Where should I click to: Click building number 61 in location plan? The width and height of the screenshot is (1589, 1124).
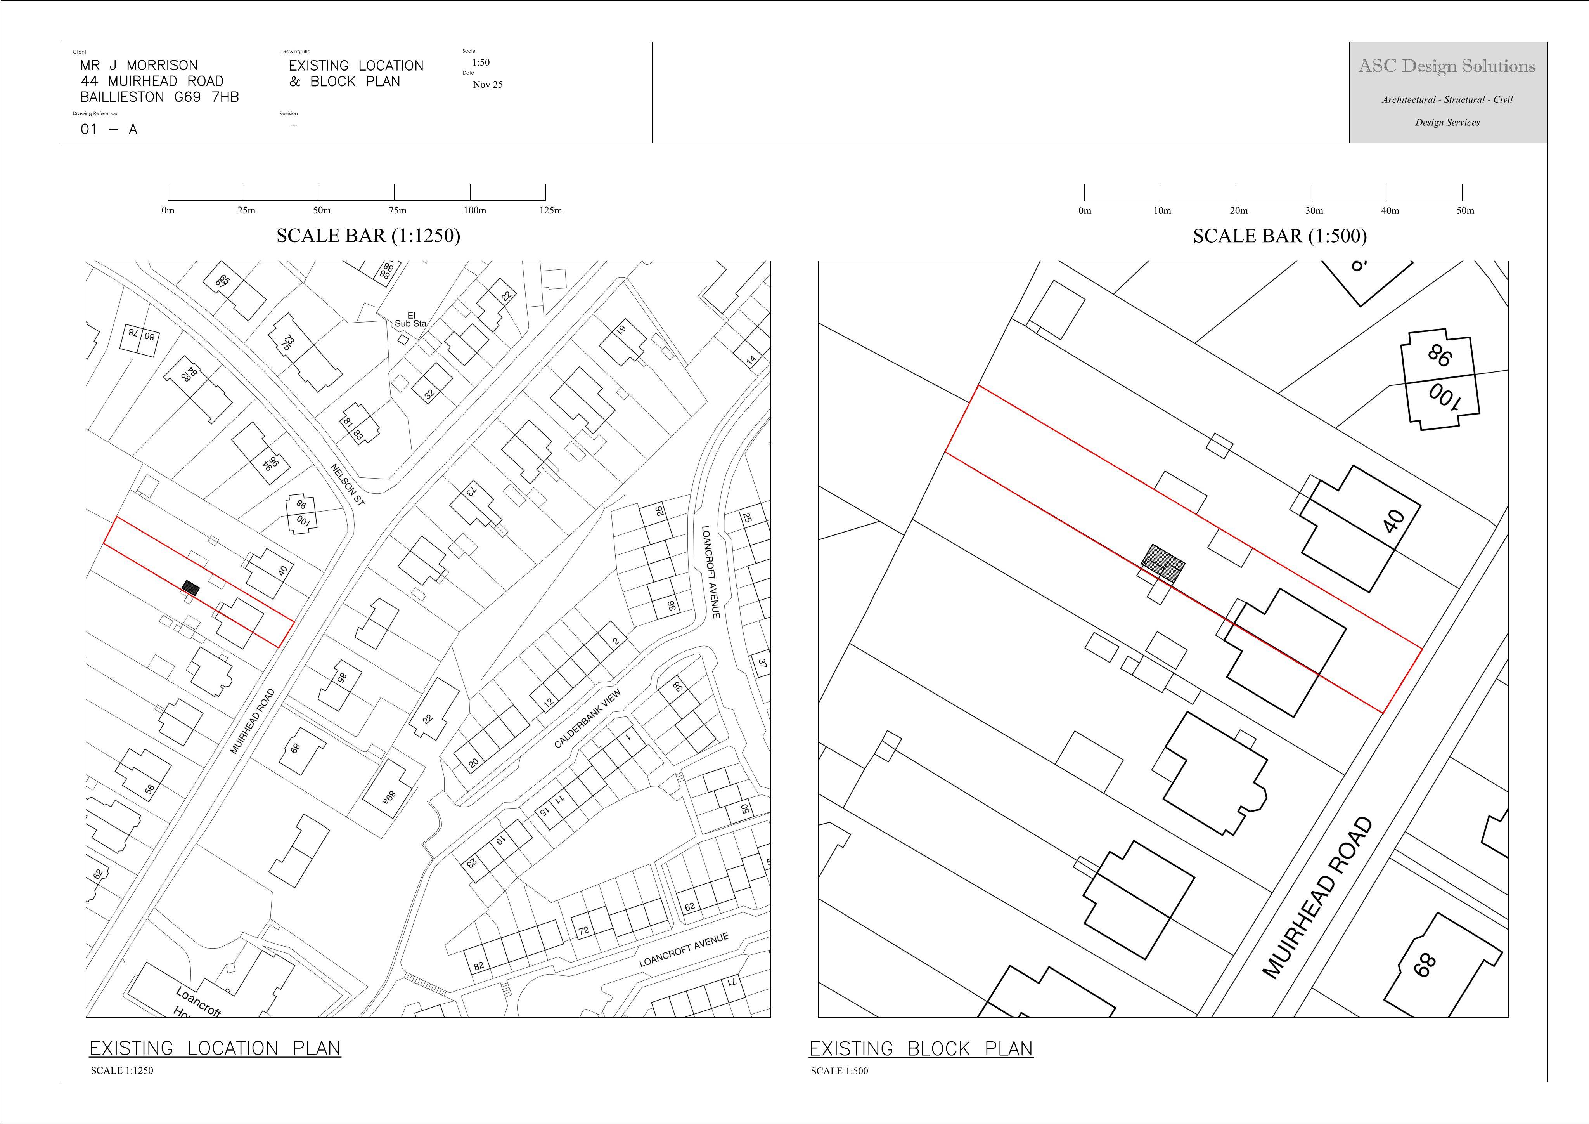click(621, 330)
